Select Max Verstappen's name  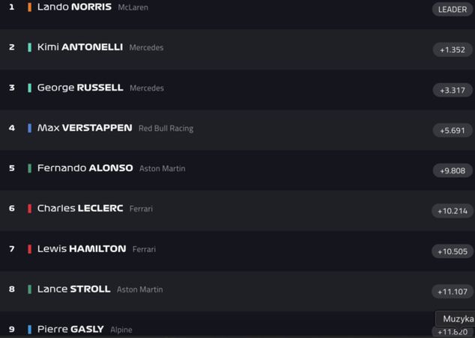tap(85, 128)
